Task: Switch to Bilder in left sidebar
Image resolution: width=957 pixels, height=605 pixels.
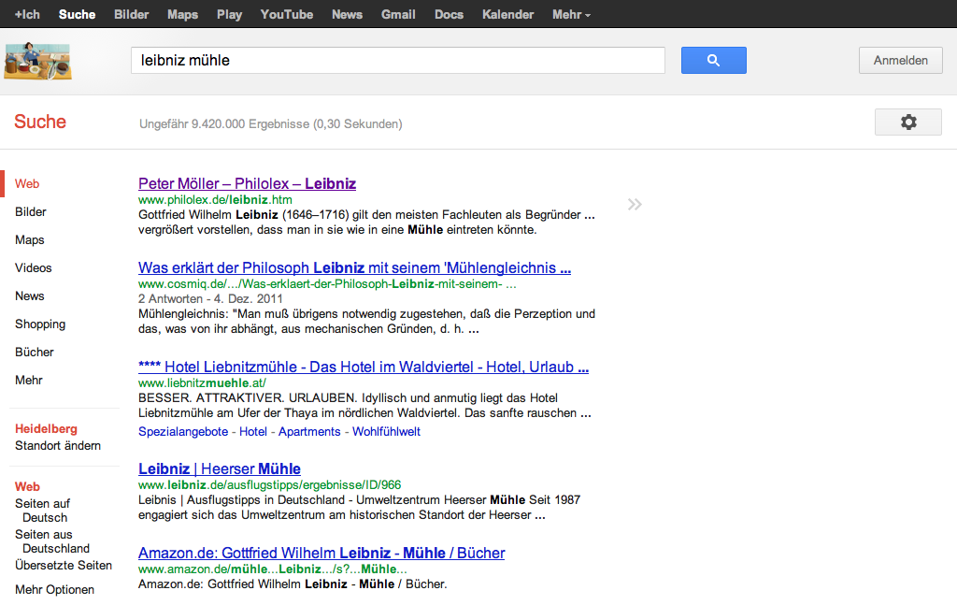Action: [x=31, y=212]
